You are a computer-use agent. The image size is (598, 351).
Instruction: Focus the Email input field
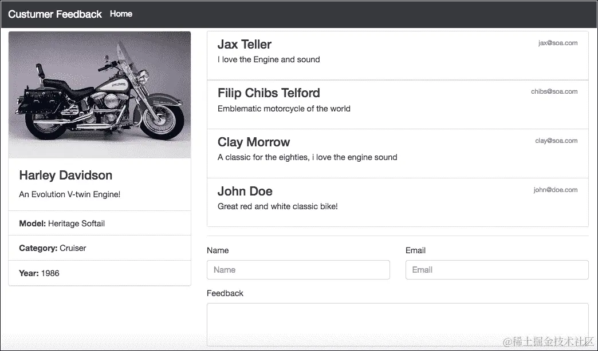[x=497, y=270]
